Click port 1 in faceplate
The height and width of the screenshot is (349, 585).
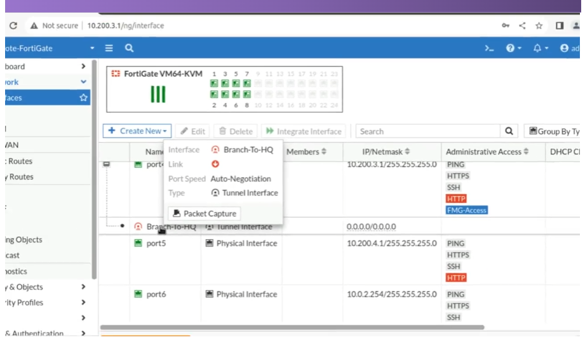click(x=214, y=83)
